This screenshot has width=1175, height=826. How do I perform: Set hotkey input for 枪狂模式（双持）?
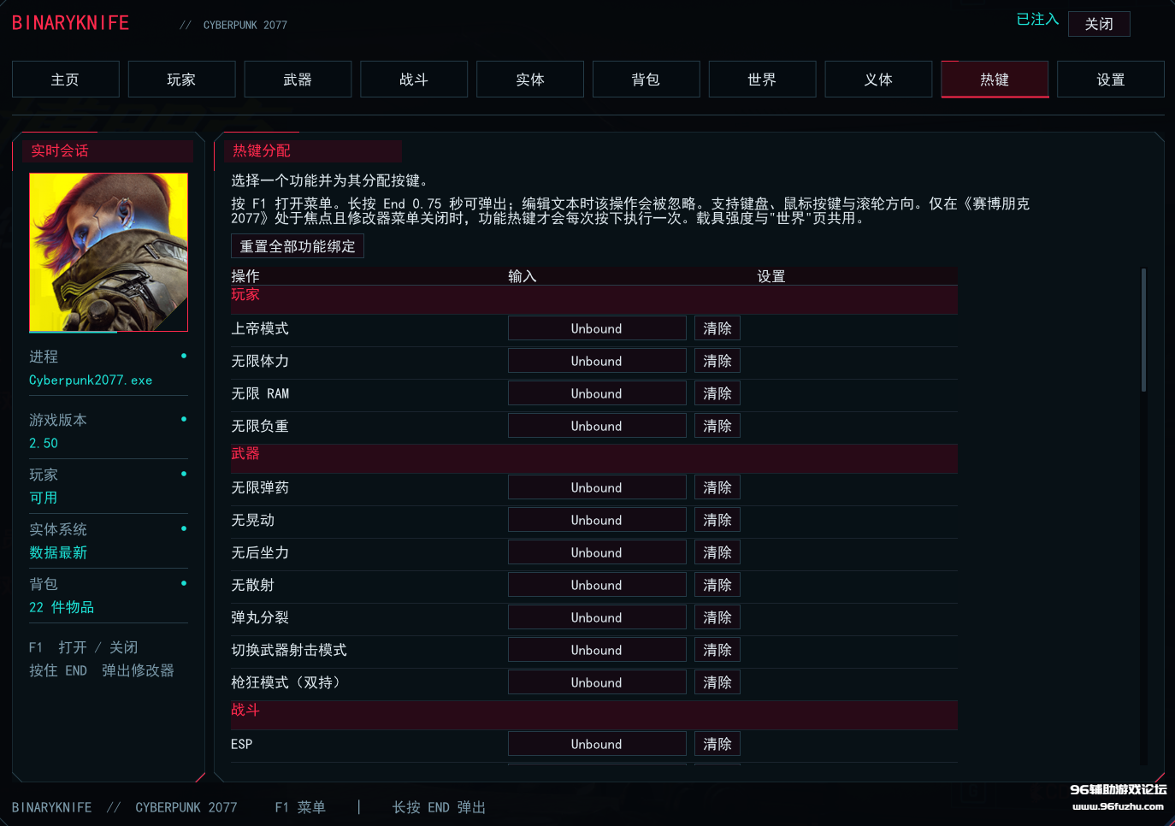(x=597, y=682)
